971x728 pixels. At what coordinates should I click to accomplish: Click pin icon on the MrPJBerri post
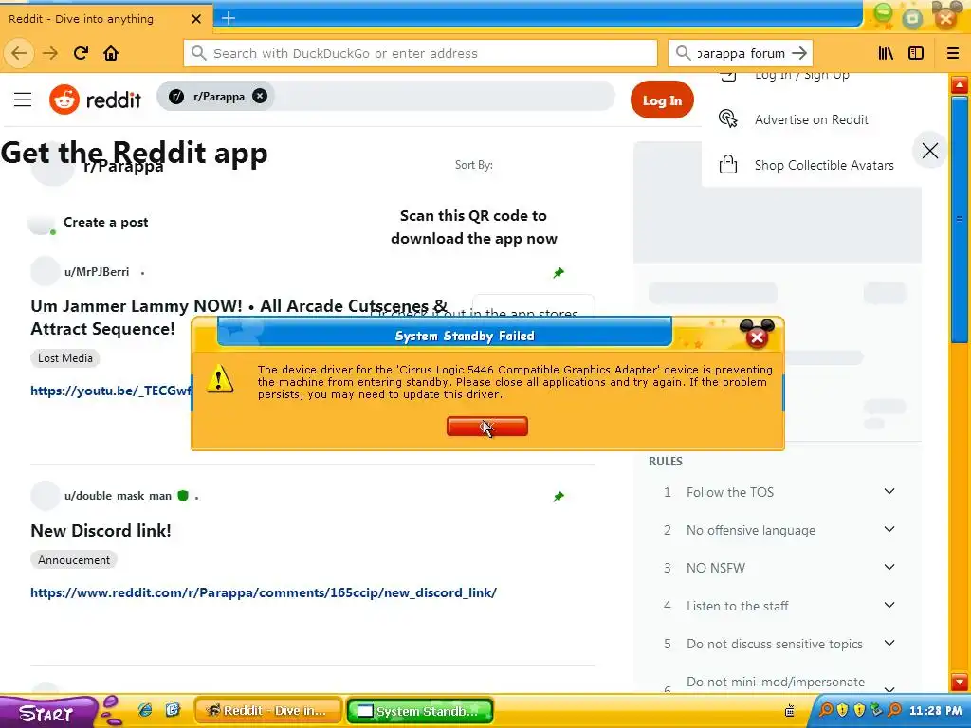(x=559, y=272)
